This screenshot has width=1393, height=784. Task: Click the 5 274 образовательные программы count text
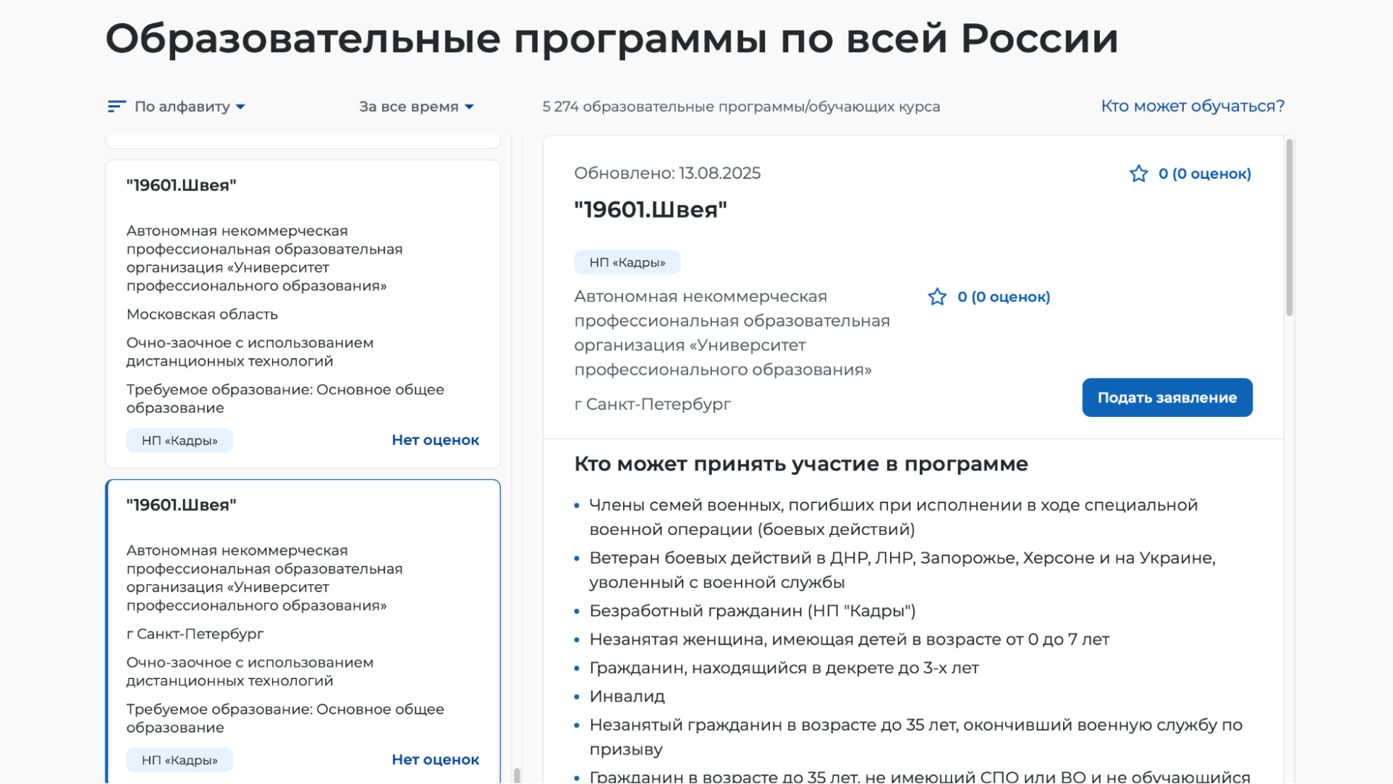coord(741,106)
